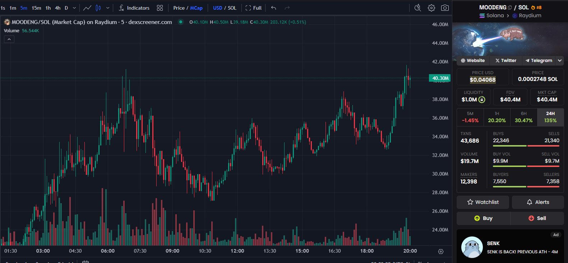Click the Sell button
568x263 pixels.
[537, 218]
